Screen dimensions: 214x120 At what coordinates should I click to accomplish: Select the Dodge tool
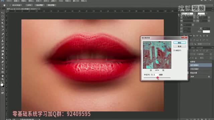pyautogui.click(x=2, y=58)
